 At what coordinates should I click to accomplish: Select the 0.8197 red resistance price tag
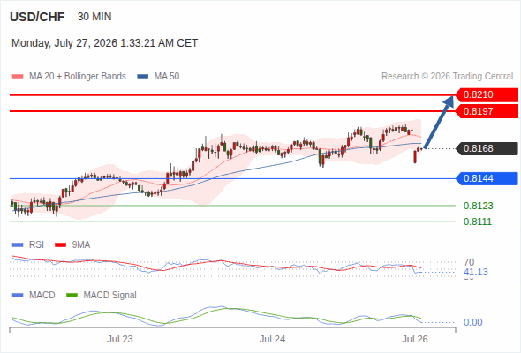pos(487,111)
